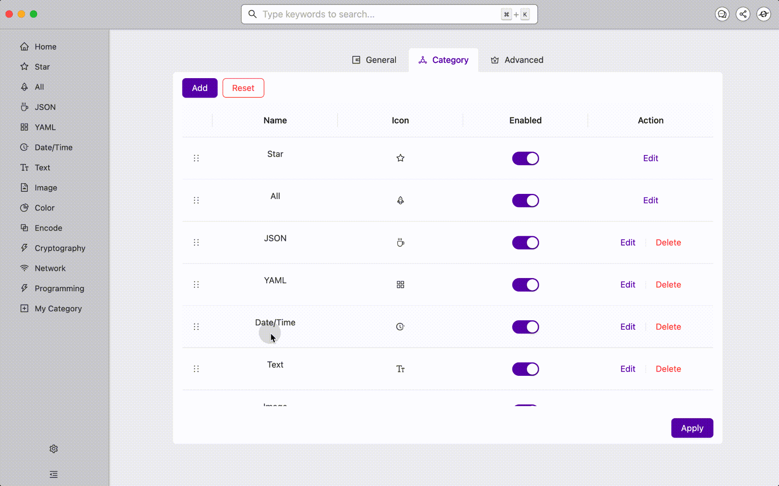Viewport: 779px width, 486px height.
Task: Click the Tt icon in the Text row
Action: (x=400, y=369)
